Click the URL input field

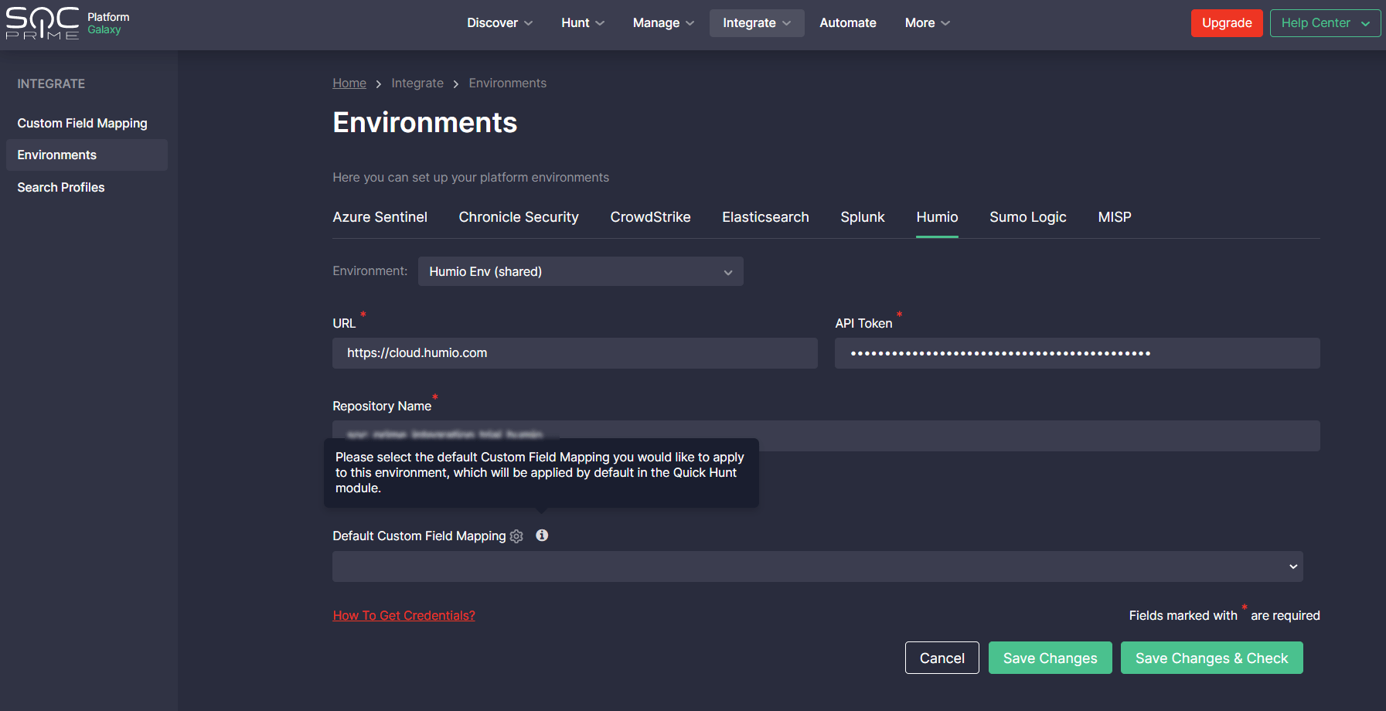[575, 353]
